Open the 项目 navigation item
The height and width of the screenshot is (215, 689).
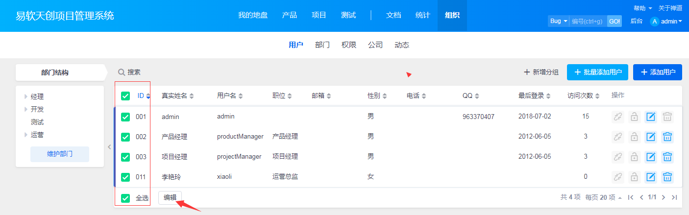coord(319,15)
